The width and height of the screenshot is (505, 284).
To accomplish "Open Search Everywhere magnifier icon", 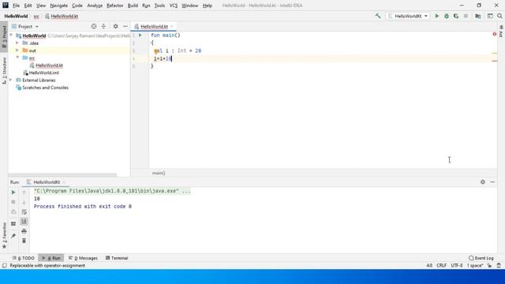I will pyautogui.click(x=499, y=16).
